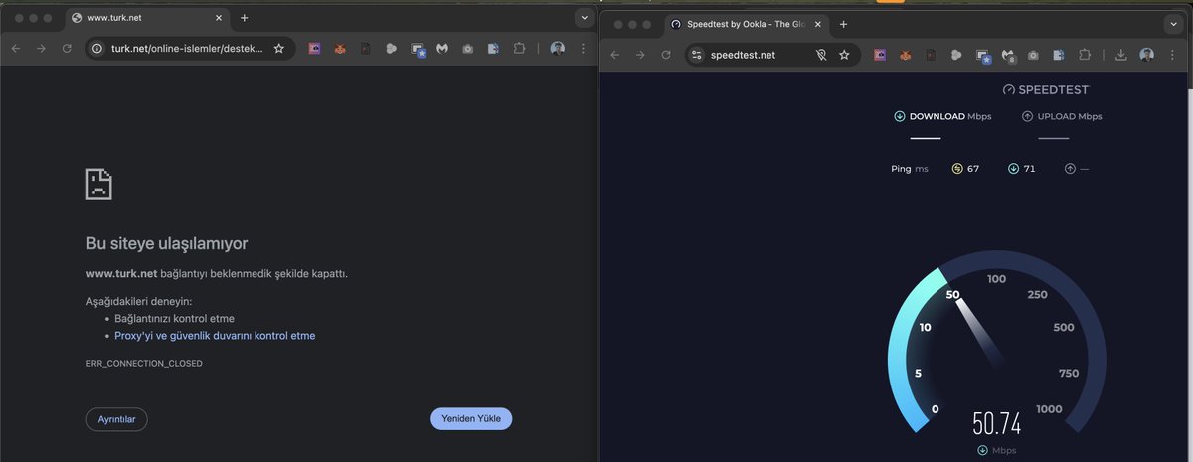Viewport: 1193px width, 462px height.
Task: Click 1000 mark on speed gauge
Action: click(x=1048, y=409)
